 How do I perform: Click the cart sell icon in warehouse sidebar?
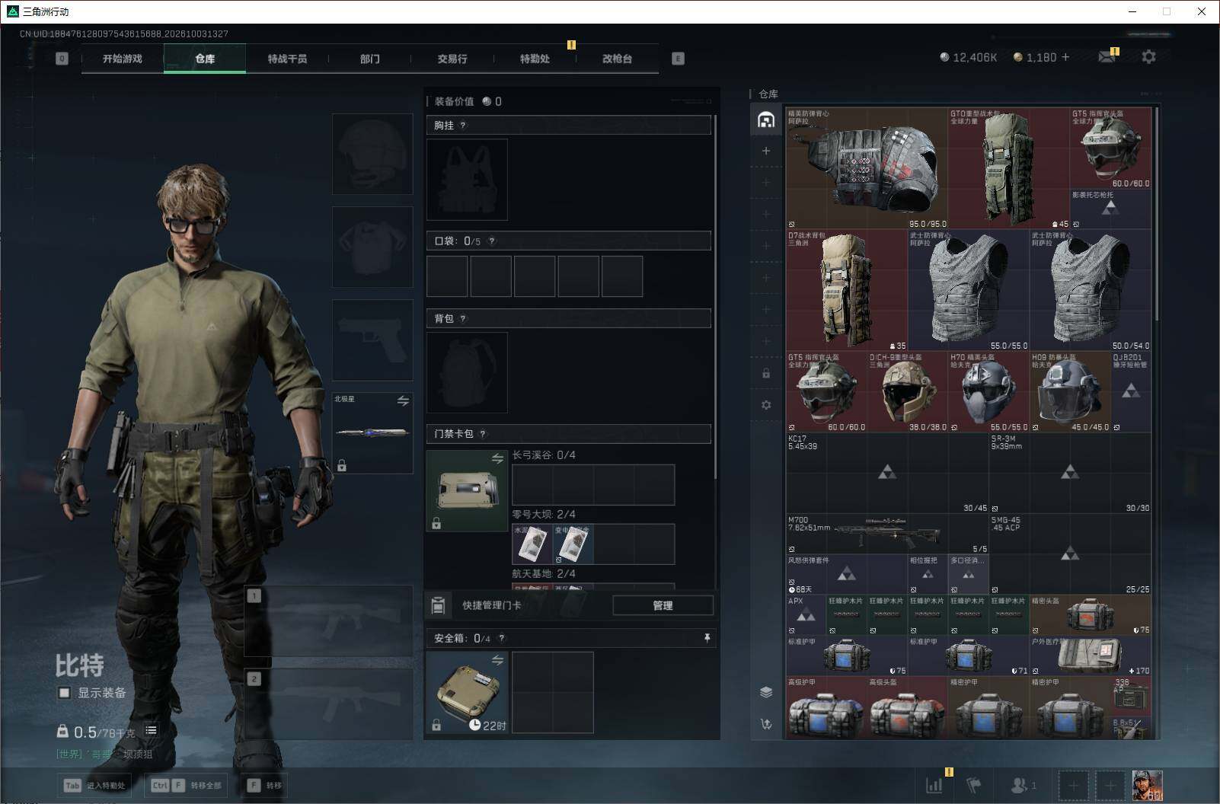point(766,724)
